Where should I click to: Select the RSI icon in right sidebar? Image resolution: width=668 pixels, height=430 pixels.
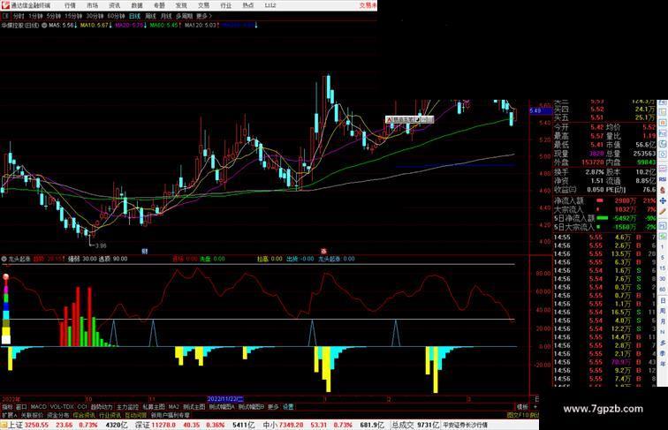(663, 180)
